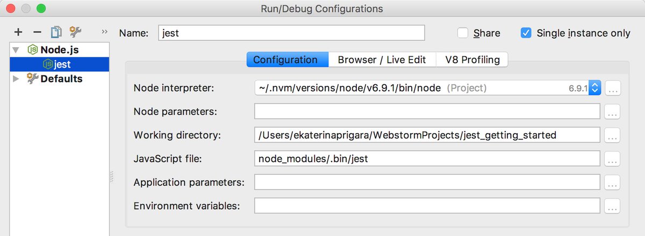The width and height of the screenshot is (645, 236).
Task: Click the Node parameters field
Action: tap(427, 112)
